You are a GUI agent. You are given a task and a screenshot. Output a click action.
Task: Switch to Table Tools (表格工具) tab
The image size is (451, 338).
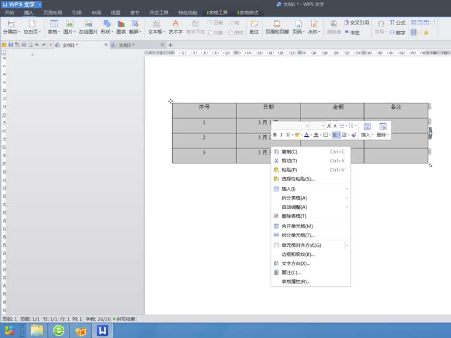click(x=218, y=13)
